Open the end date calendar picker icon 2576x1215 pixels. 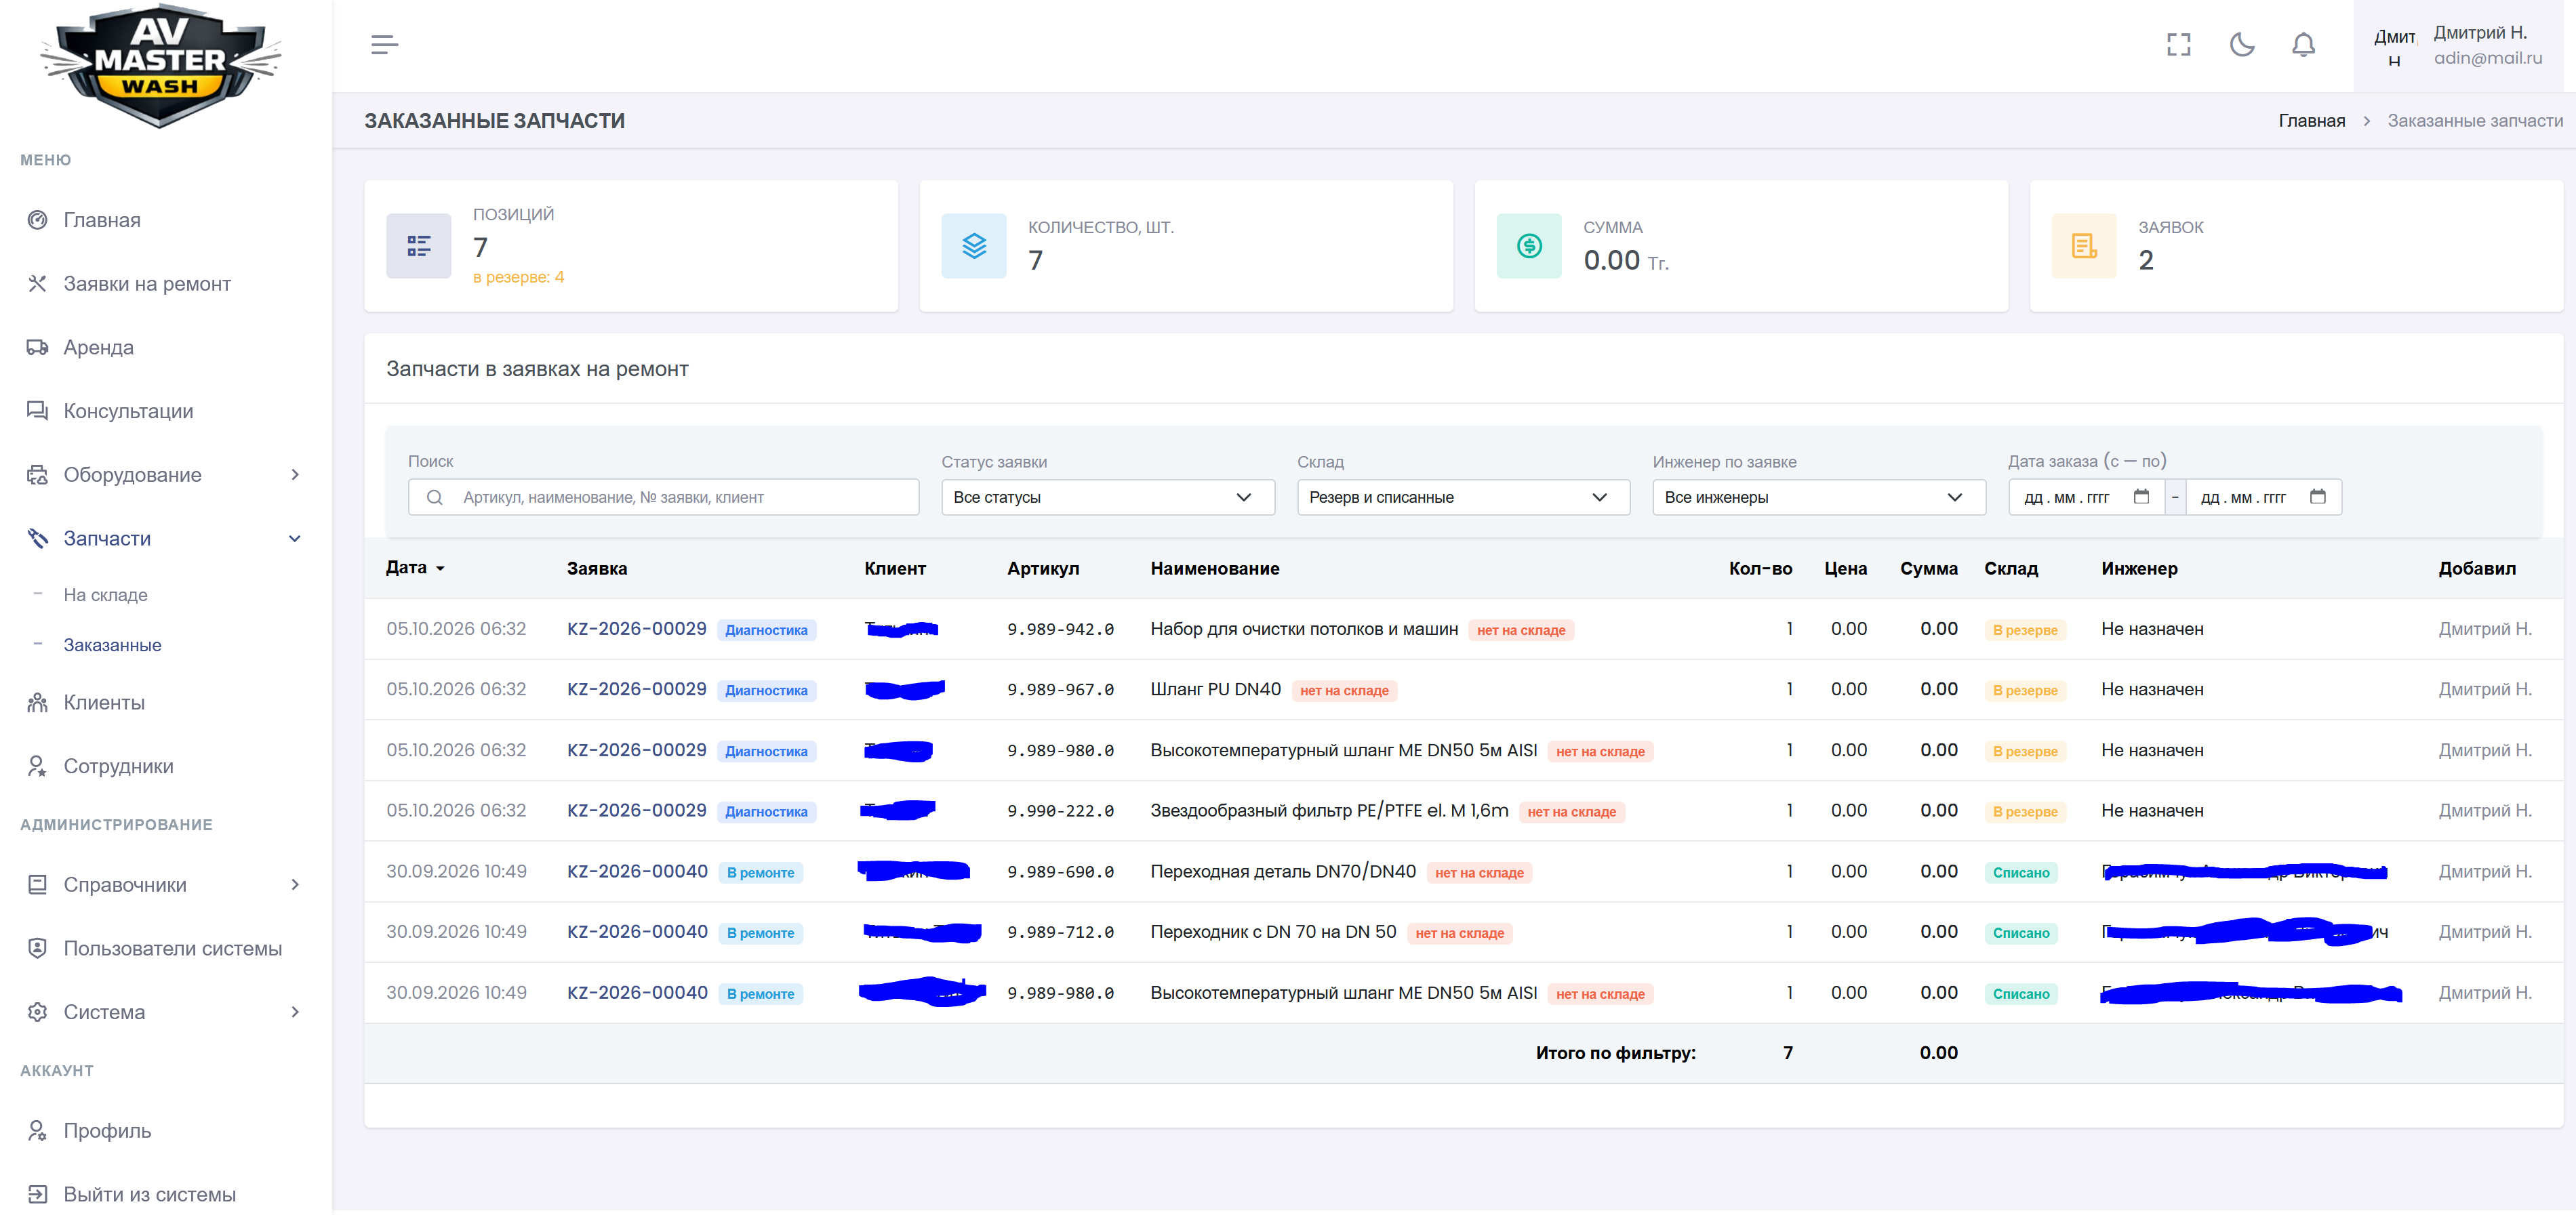(2318, 497)
